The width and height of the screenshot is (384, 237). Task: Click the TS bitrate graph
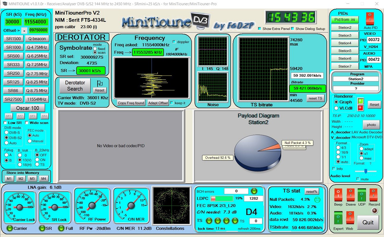264,69
